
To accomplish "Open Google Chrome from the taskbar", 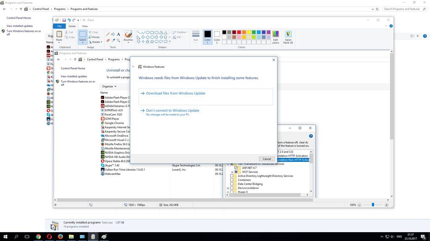I will (38, 237).
